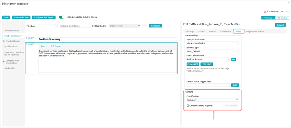
Task: Click edit pencil icon of Position Summary heading block
Action: coord(32,38)
